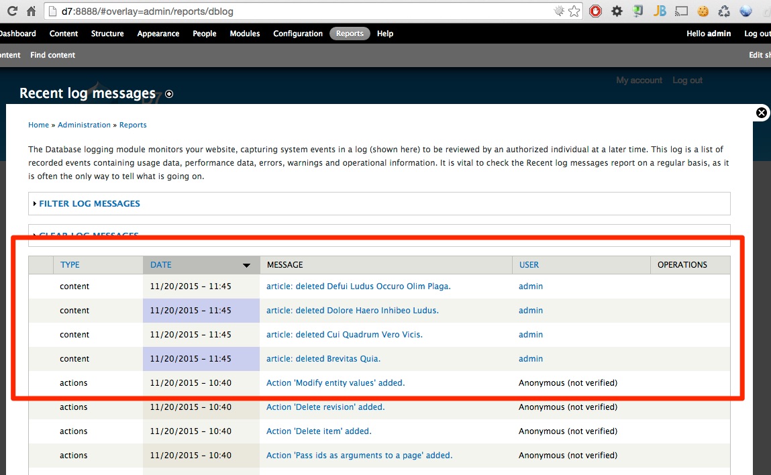Image resolution: width=771 pixels, height=475 pixels.
Task: Click the red stop-hand adblock extension icon
Action: (595, 11)
